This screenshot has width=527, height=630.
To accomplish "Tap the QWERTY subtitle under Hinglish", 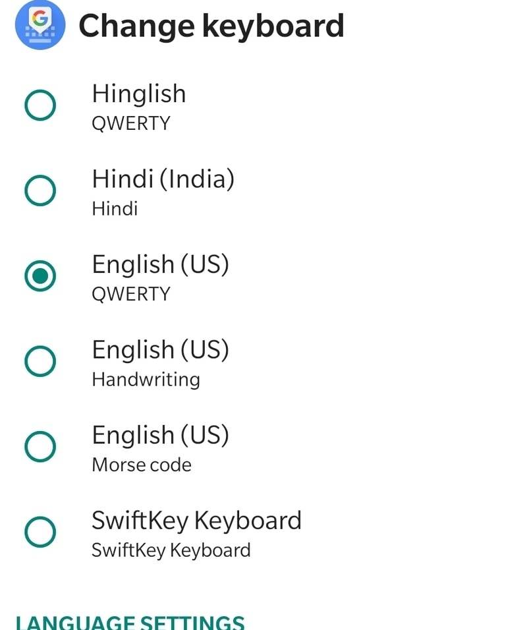I will [x=130, y=123].
